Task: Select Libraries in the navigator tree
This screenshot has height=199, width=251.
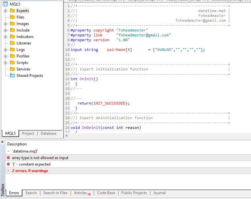Action: [x=24, y=43]
